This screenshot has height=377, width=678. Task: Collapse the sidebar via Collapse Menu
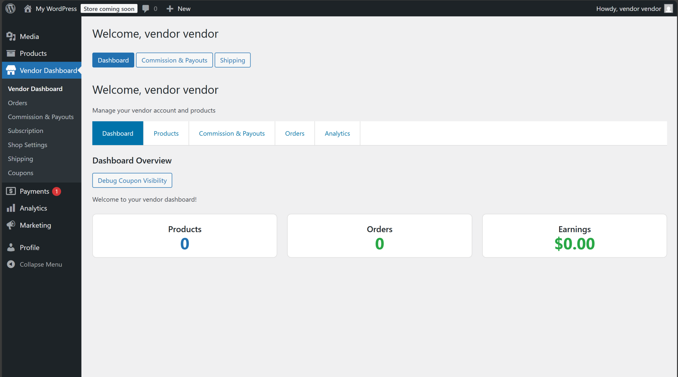[42, 264]
